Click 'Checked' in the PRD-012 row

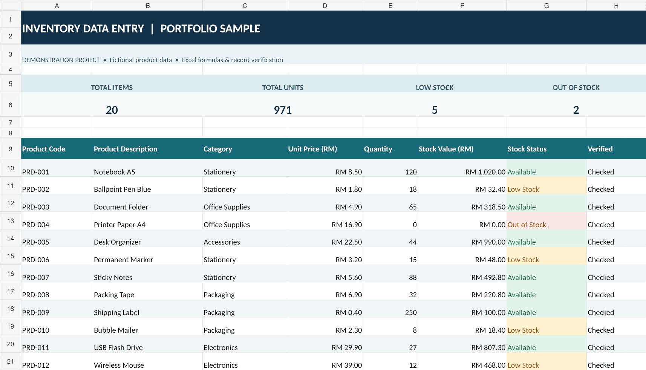point(616,361)
